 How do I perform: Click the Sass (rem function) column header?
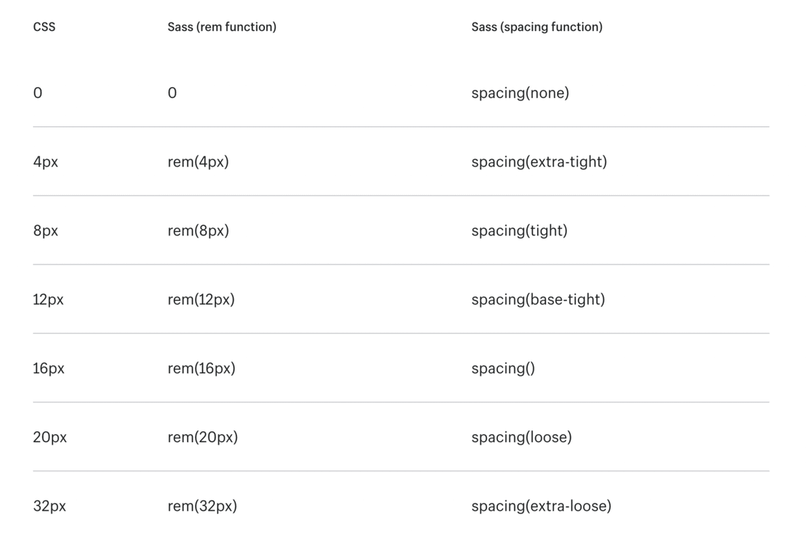(222, 28)
